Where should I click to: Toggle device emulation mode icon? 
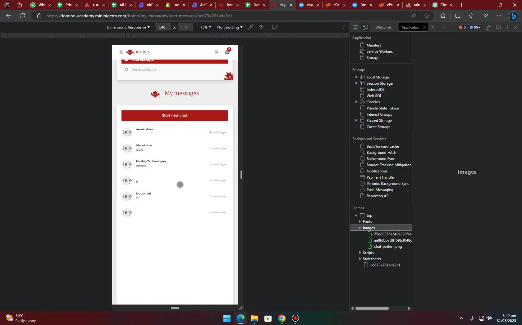tap(365, 27)
